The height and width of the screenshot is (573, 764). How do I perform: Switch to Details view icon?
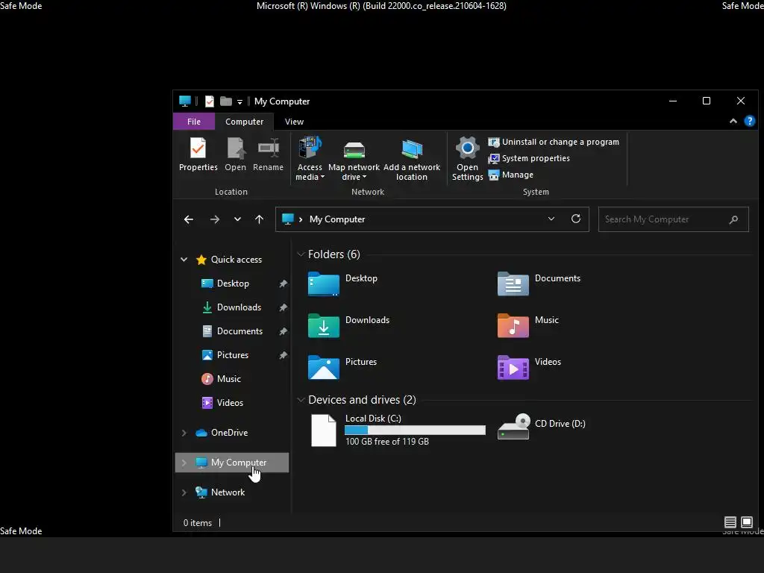click(x=730, y=522)
